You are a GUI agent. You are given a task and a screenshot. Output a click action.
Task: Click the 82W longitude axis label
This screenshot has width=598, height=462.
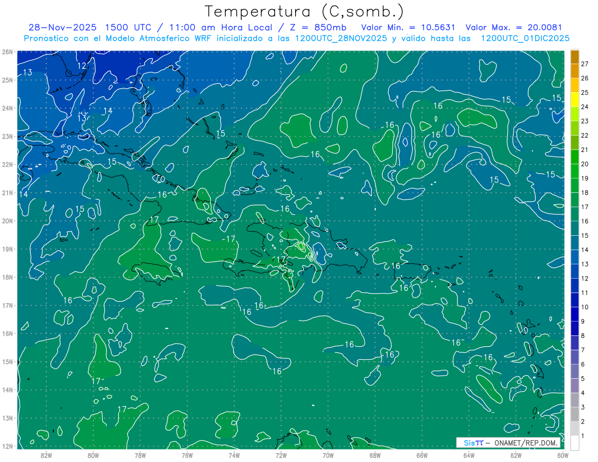(46, 456)
